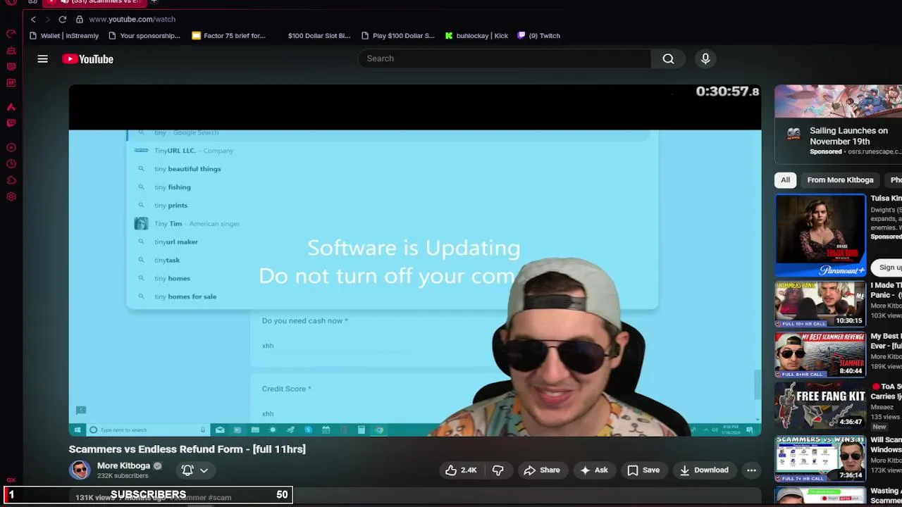Click the search magnifier button
This screenshot has width=902, height=507.
click(668, 58)
